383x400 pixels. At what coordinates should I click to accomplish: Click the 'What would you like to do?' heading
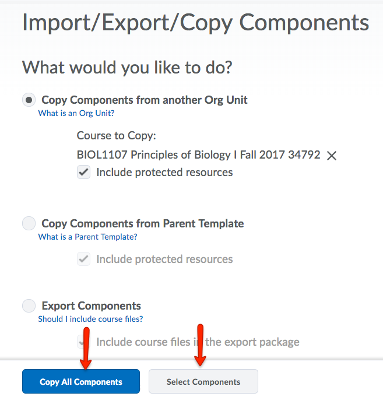pos(127,67)
